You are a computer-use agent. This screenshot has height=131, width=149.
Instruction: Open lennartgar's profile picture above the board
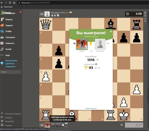[47, 14]
